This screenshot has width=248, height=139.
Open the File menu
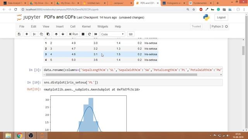[x=22, y=27]
